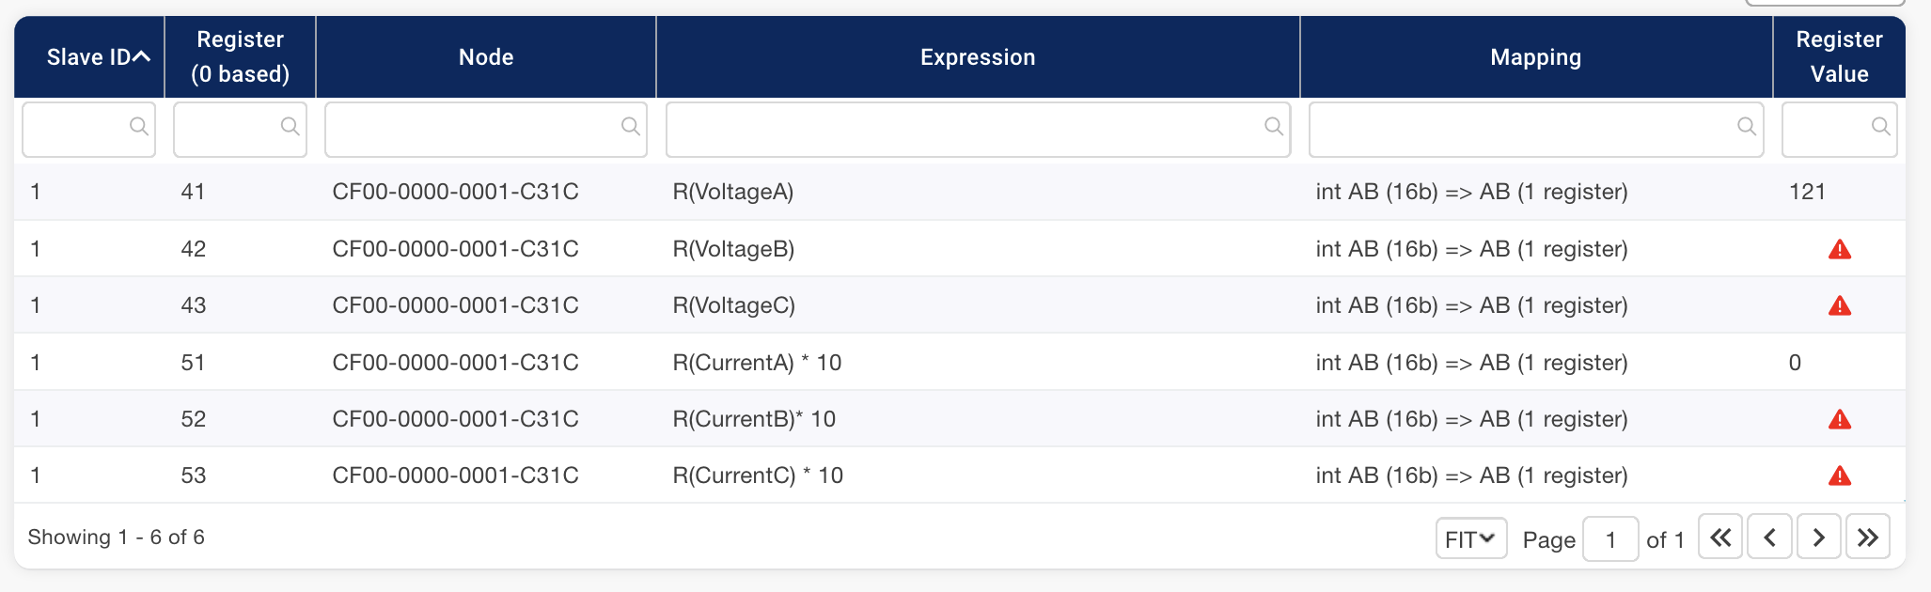Select the R(VoltageA) register 41 row
This screenshot has height=592, width=1931.
click(732, 193)
